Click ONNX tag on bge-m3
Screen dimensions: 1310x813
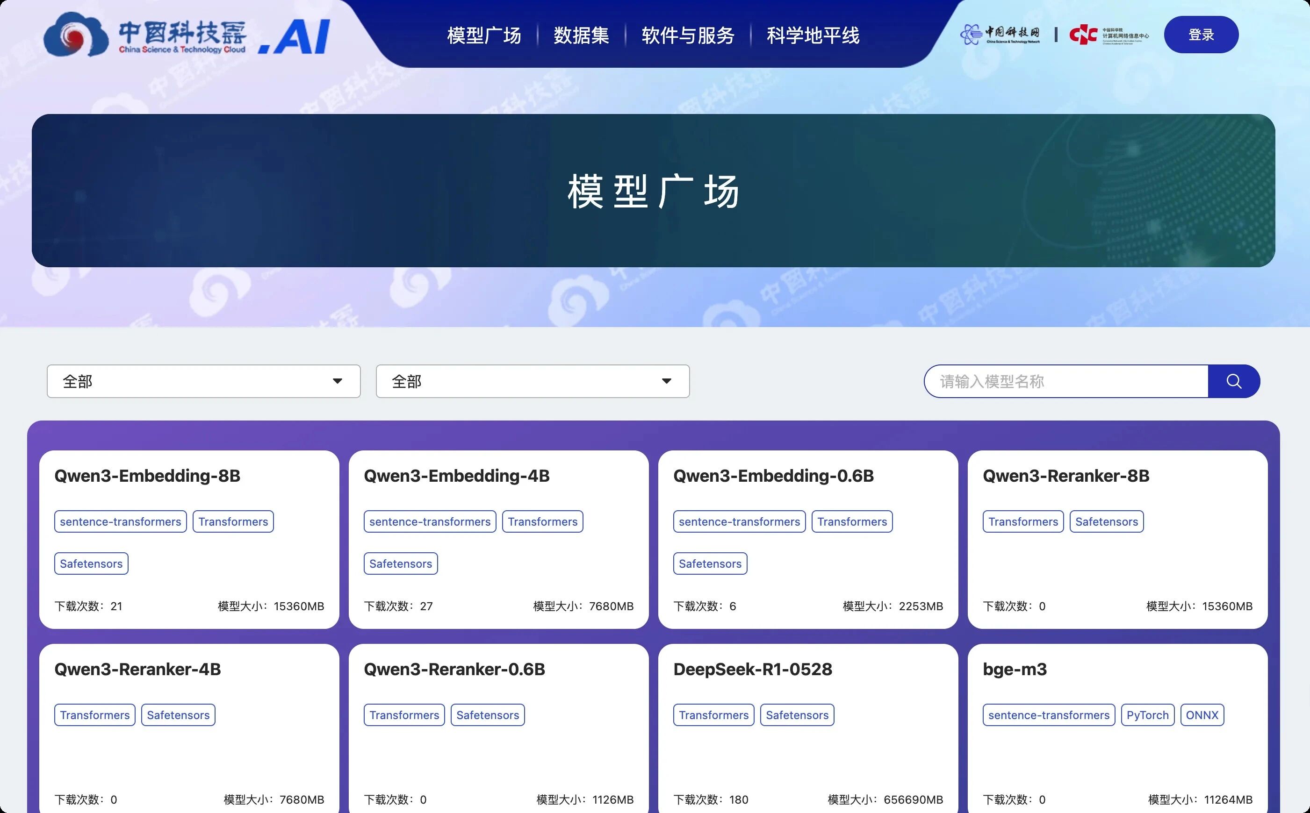[1202, 715]
